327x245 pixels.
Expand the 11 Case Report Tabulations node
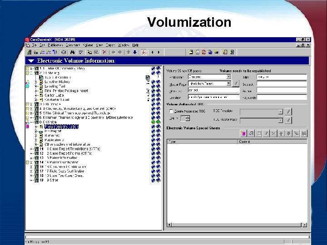[x=31, y=149]
